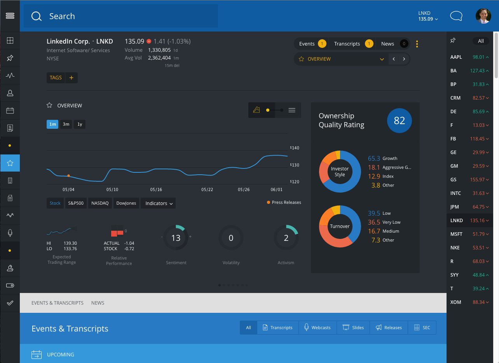This screenshot has width=499, height=363.
Task: Click the chart view slider control
Action: tap(274, 110)
